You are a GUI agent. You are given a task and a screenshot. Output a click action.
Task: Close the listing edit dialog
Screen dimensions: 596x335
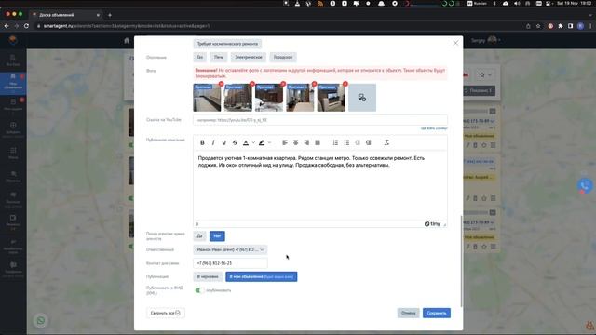(x=455, y=43)
